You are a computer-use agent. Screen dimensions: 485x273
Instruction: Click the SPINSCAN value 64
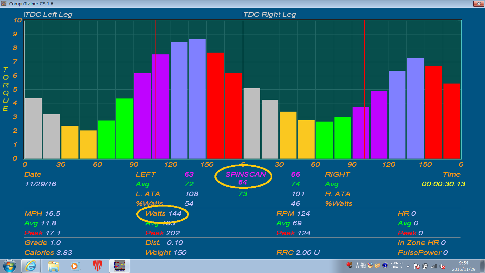pos(243,182)
